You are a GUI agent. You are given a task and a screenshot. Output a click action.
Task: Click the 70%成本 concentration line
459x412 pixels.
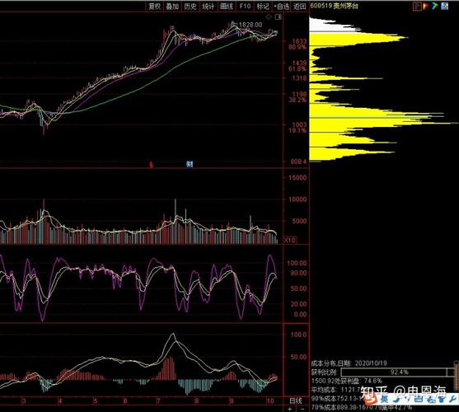point(362,407)
